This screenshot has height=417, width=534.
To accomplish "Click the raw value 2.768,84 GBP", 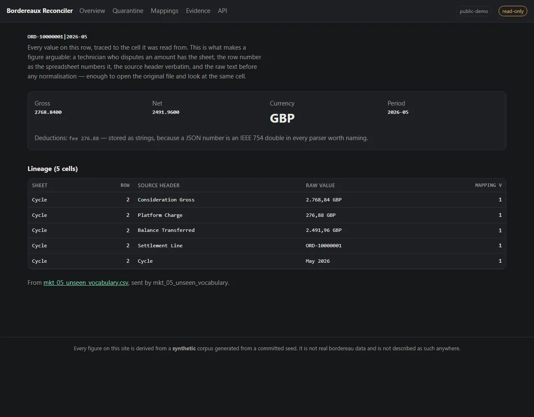I will [324, 200].
